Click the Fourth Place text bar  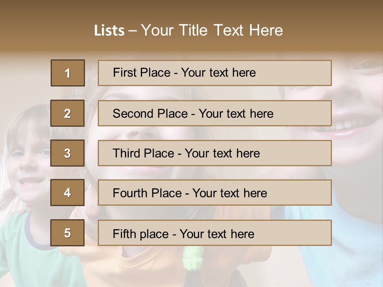pos(215,193)
